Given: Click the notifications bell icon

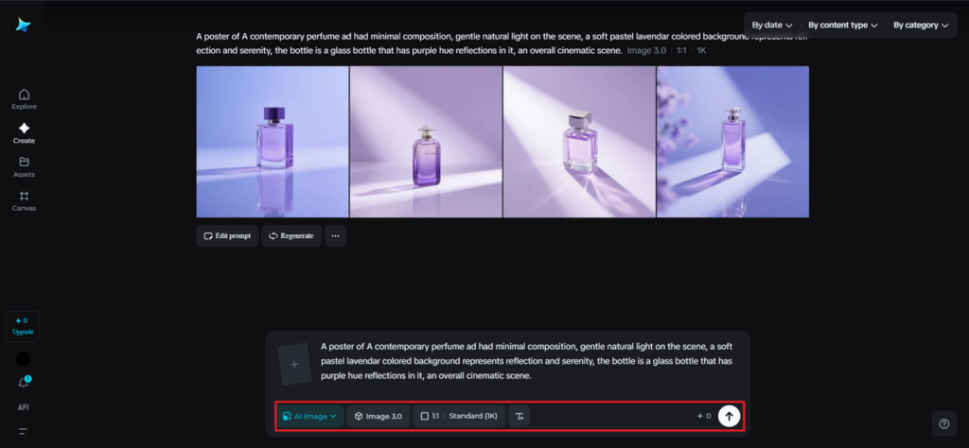Looking at the screenshot, I should 24,383.
